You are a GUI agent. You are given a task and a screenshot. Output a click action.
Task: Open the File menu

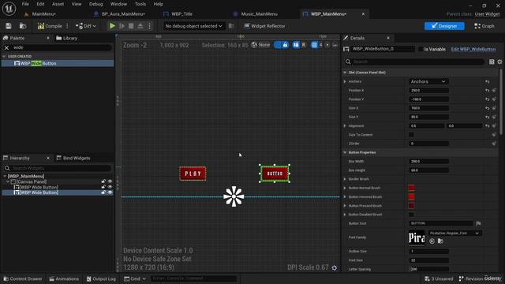pyautogui.click(x=25, y=4)
